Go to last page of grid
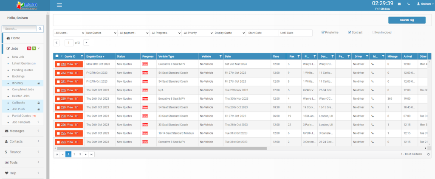This screenshot has width=435, height=179. click(91, 154)
